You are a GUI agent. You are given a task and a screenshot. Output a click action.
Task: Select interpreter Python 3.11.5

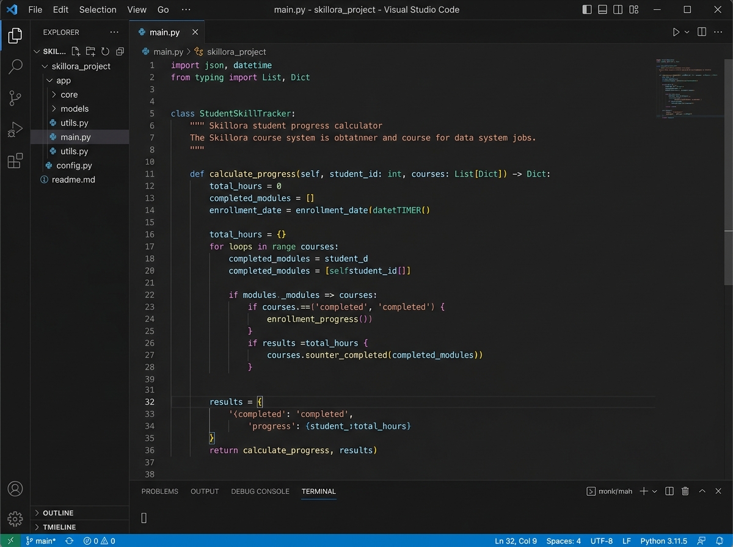pyautogui.click(x=663, y=541)
